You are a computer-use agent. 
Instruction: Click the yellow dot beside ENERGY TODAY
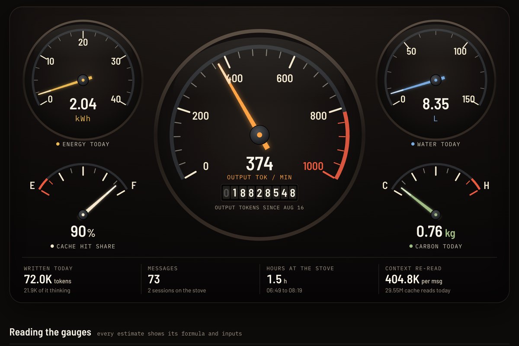[58, 144]
